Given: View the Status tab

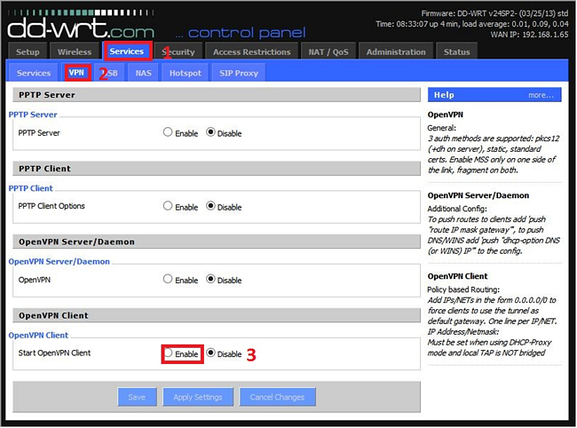Looking at the screenshot, I should tap(456, 52).
